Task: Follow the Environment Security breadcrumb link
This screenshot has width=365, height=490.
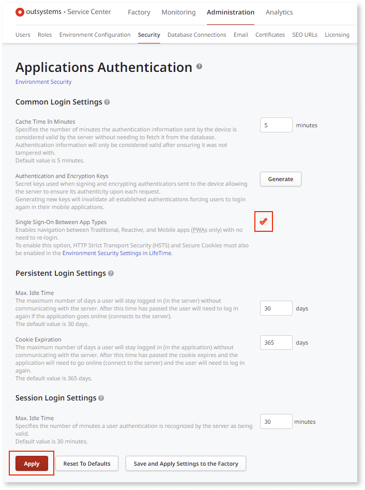Action: point(43,82)
